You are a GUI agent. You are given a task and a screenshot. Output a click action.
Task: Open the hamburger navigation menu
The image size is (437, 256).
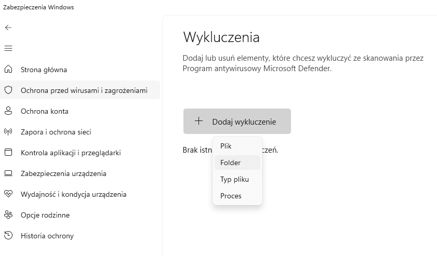[8, 48]
